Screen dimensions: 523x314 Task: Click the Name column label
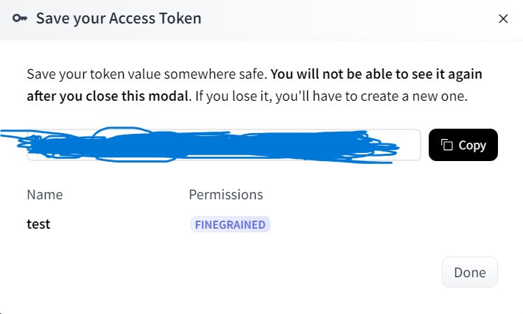(x=45, y=194)
